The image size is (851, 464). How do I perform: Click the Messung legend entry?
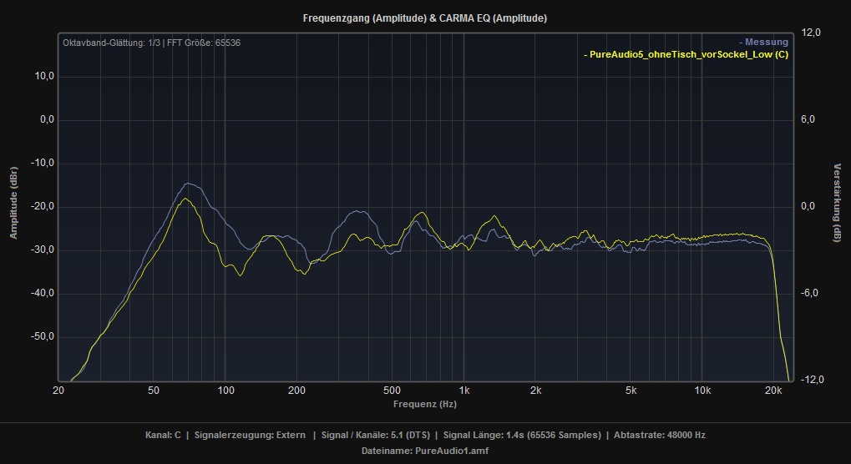[x=763, y=43]
